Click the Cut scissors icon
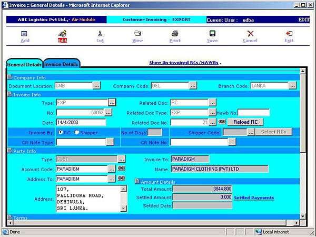Viewport: 316px width, 237px height. click(100, 34)
